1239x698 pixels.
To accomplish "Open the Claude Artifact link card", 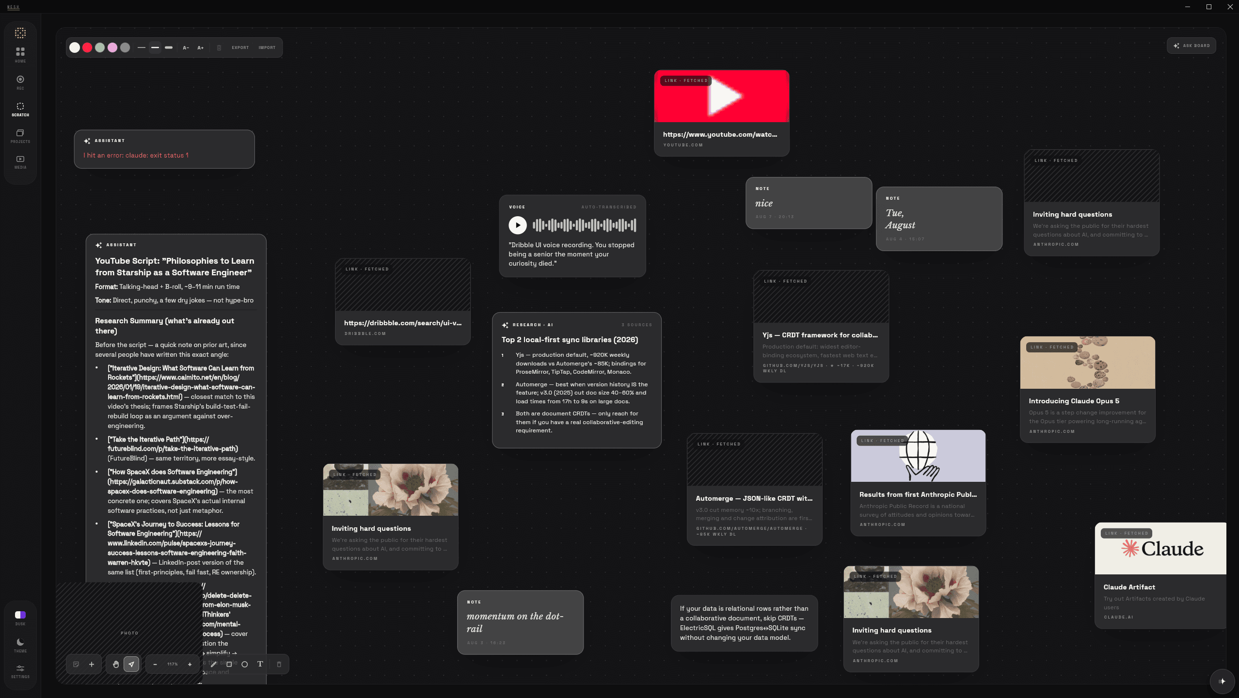I will [1160, 575].
